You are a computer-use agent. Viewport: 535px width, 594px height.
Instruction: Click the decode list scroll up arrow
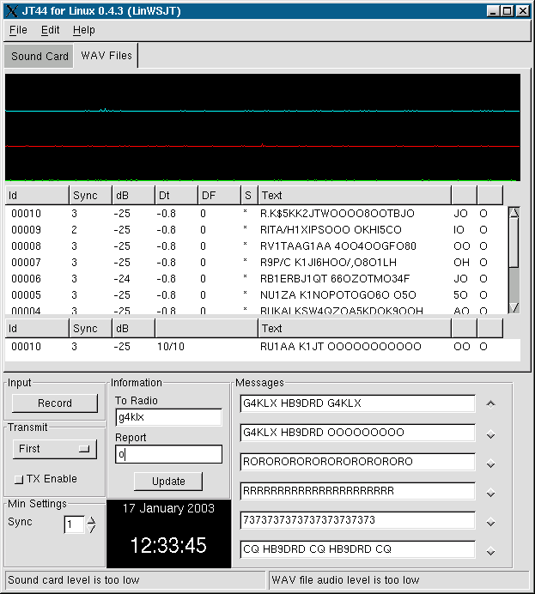pos(514,213)
